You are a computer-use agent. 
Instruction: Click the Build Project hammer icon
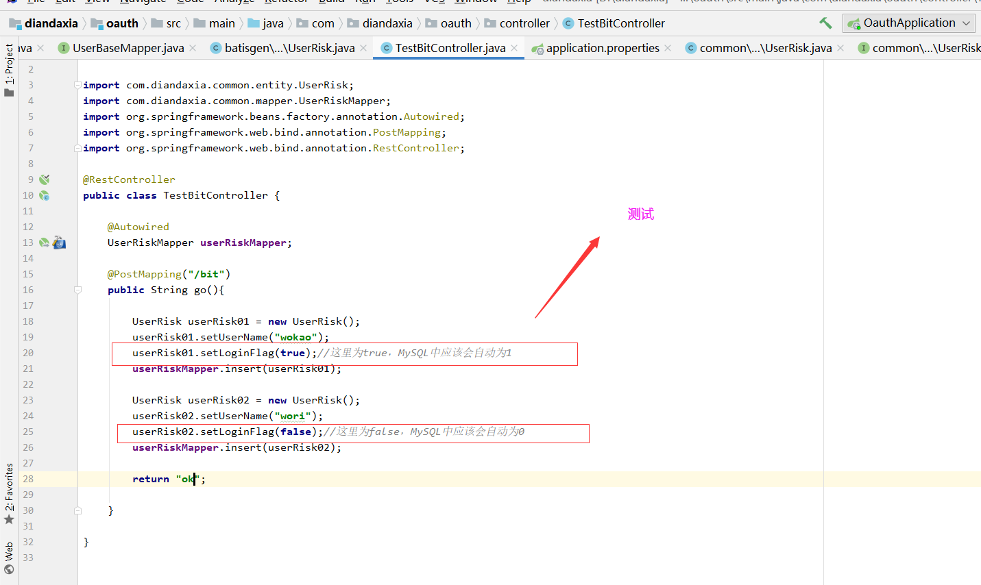(825, 23)
